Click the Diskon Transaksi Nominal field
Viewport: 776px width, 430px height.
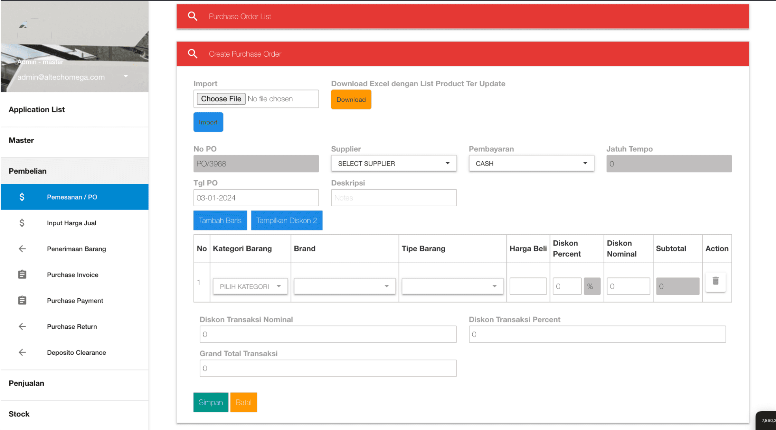coord(328,334)
